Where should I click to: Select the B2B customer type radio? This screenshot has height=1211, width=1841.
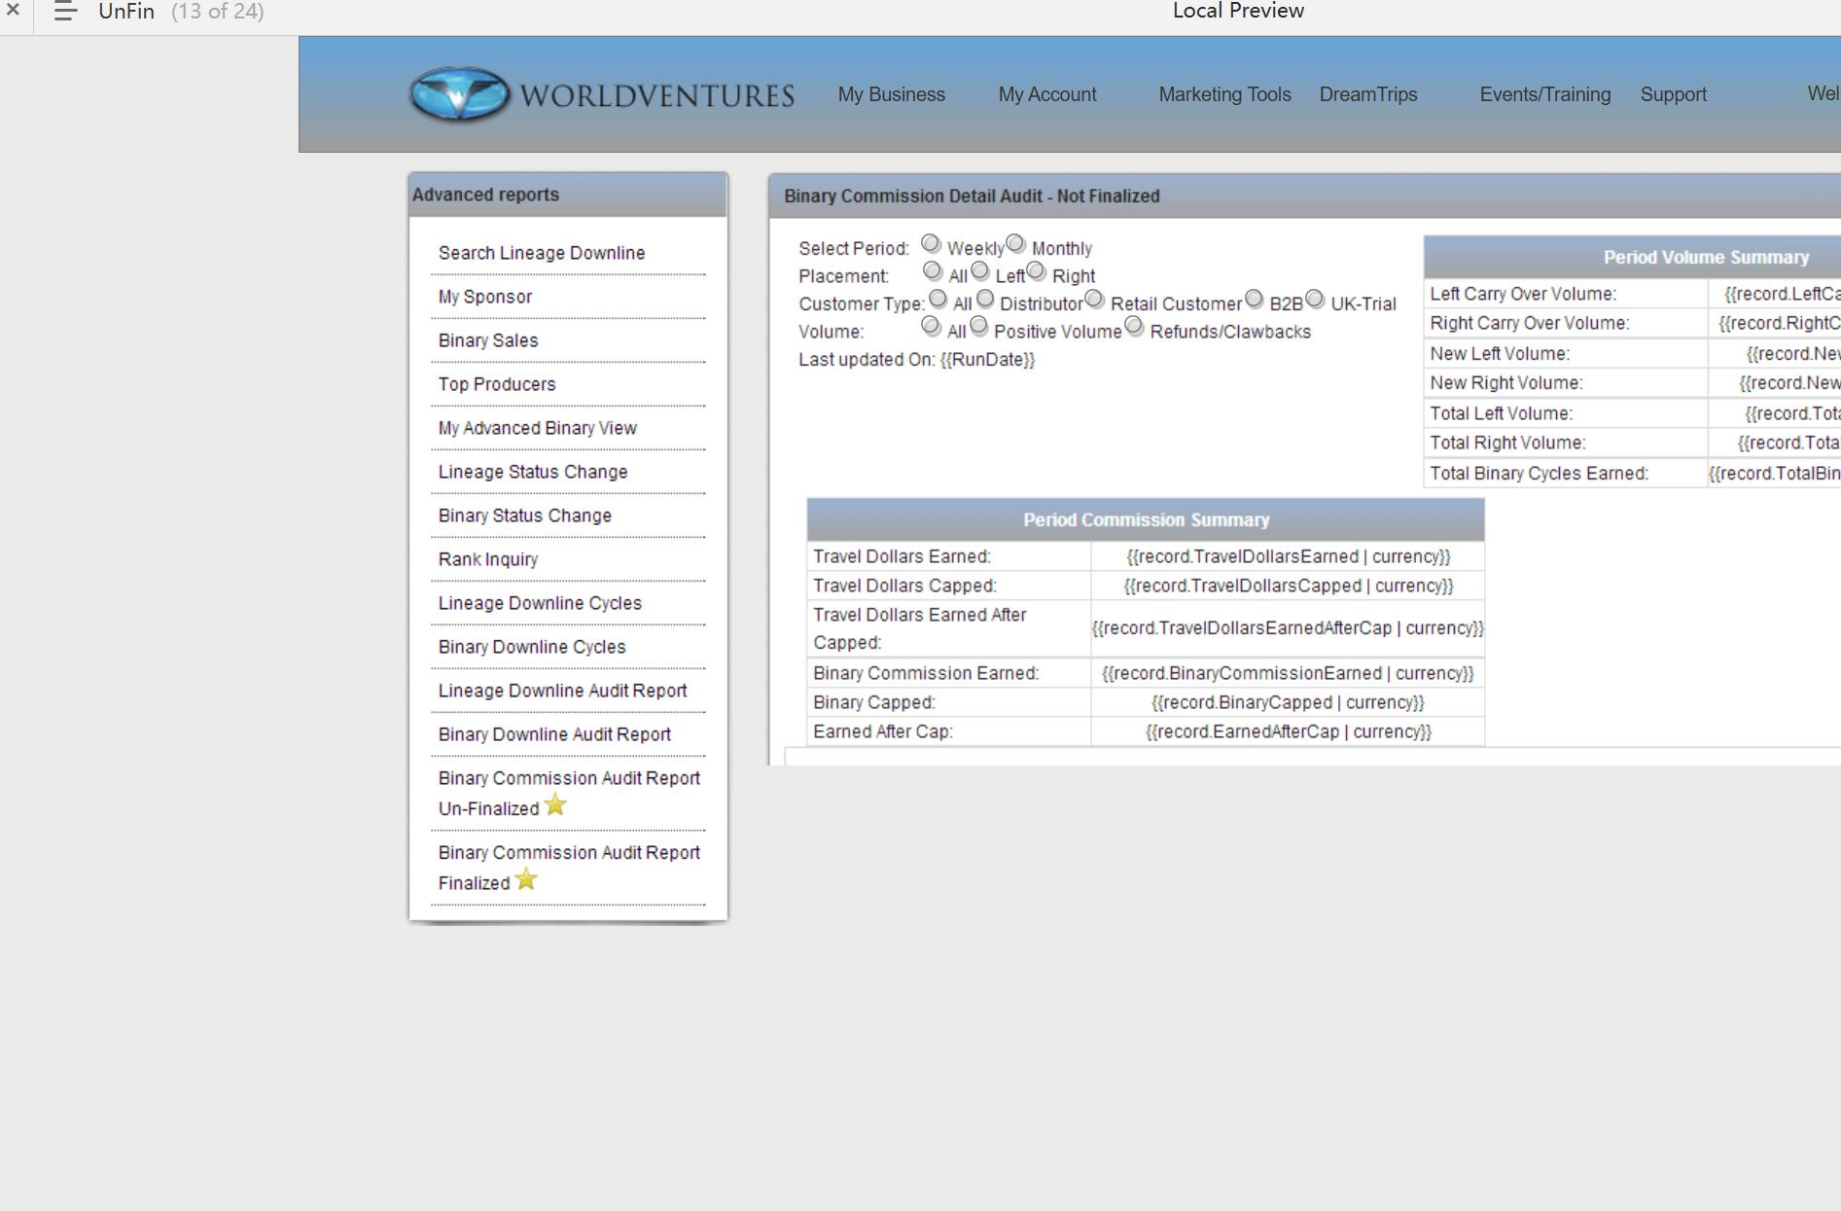pyautogui.click(x=1255, y=300)
